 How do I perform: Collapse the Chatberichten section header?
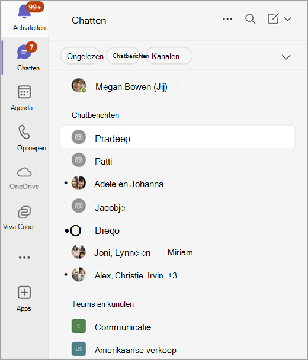click(95, 115)
